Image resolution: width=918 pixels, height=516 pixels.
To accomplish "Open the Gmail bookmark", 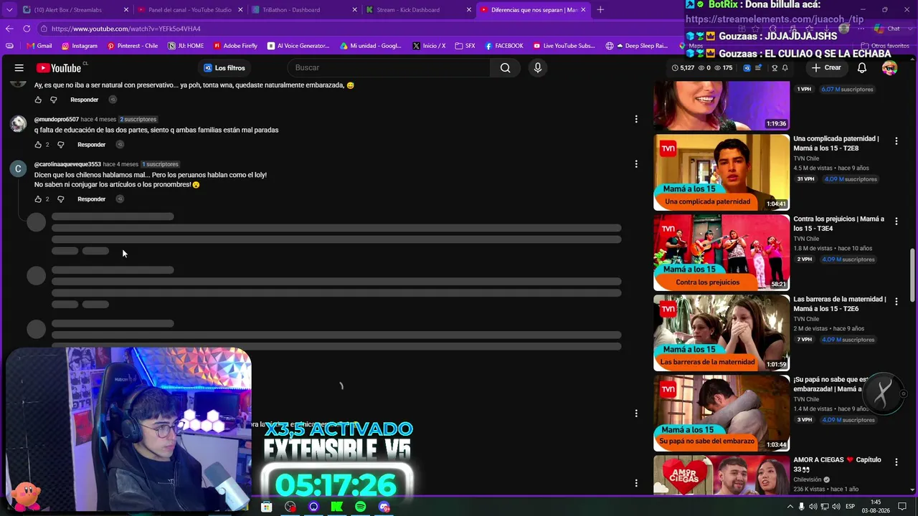I will [x=39, y=46].
